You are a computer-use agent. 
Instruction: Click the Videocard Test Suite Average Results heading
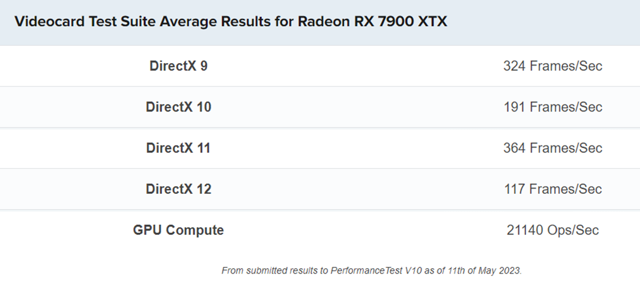(x=230, y=21)
